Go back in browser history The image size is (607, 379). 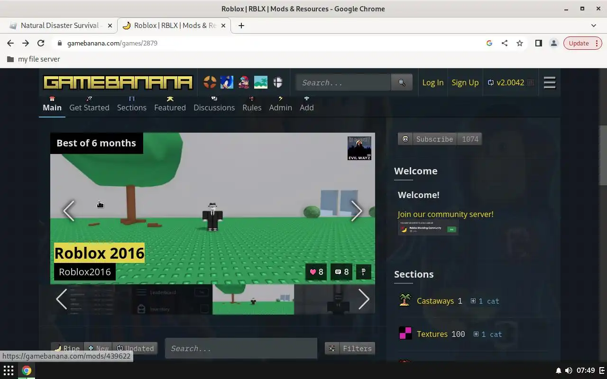pyautogui.click(x=10, y=43)
